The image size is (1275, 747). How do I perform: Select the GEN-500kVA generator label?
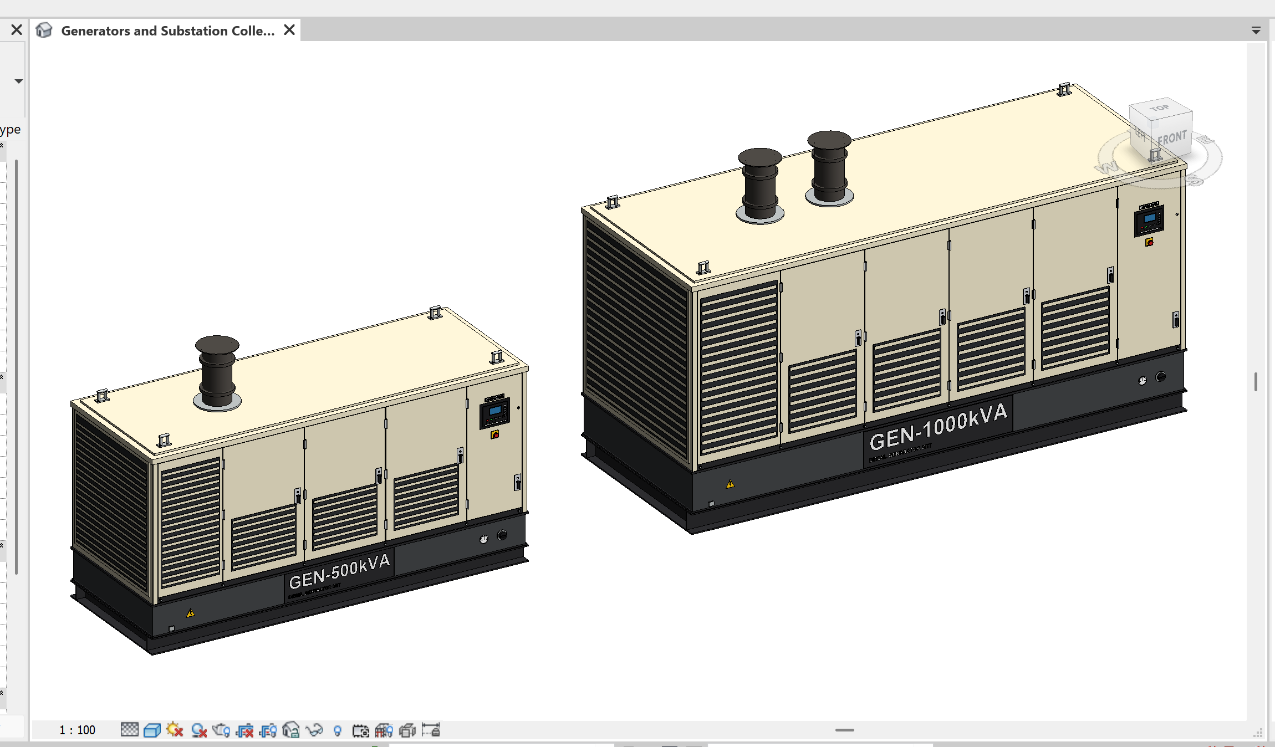[340, 572]
